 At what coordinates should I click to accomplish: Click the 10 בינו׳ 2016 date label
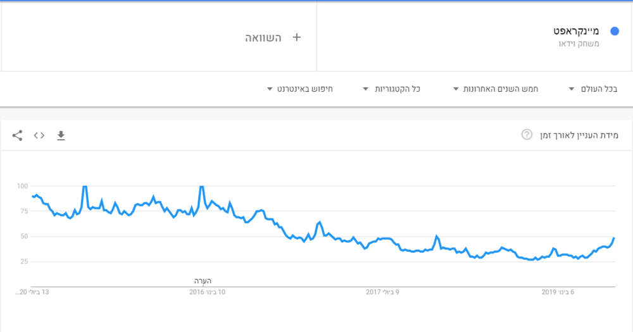(208, 292)
